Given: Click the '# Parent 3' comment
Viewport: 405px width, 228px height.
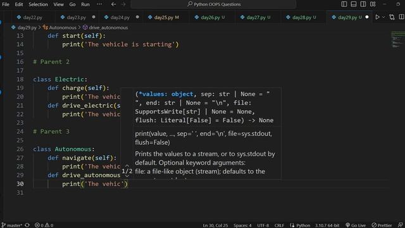Looking at the screenshot, I should pos(51,132).
